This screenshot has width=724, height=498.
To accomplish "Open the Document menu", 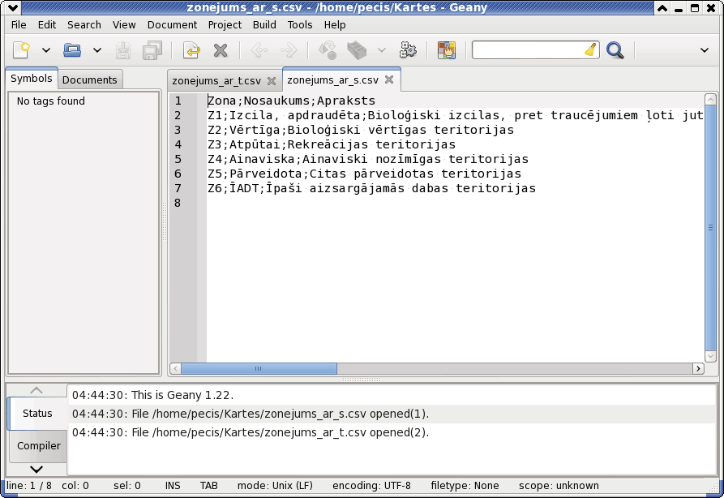I will pos(172,25).
